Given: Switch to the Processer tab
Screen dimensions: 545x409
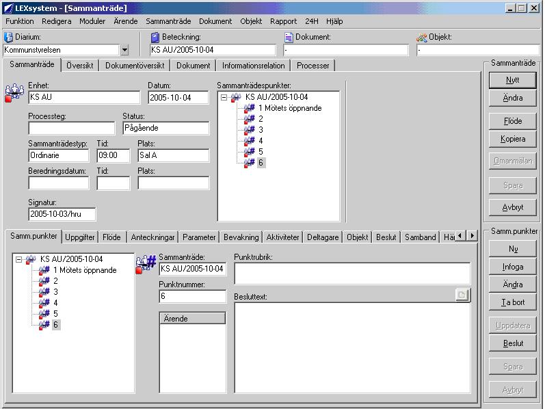Looking at the screenshot, I should 313,66.
